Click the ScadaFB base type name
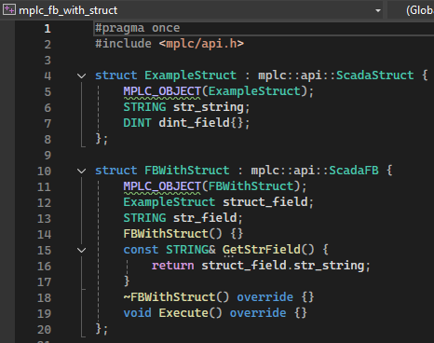This screenshot has width=434, height=343. pyautogui.click(x=354, y=171)
